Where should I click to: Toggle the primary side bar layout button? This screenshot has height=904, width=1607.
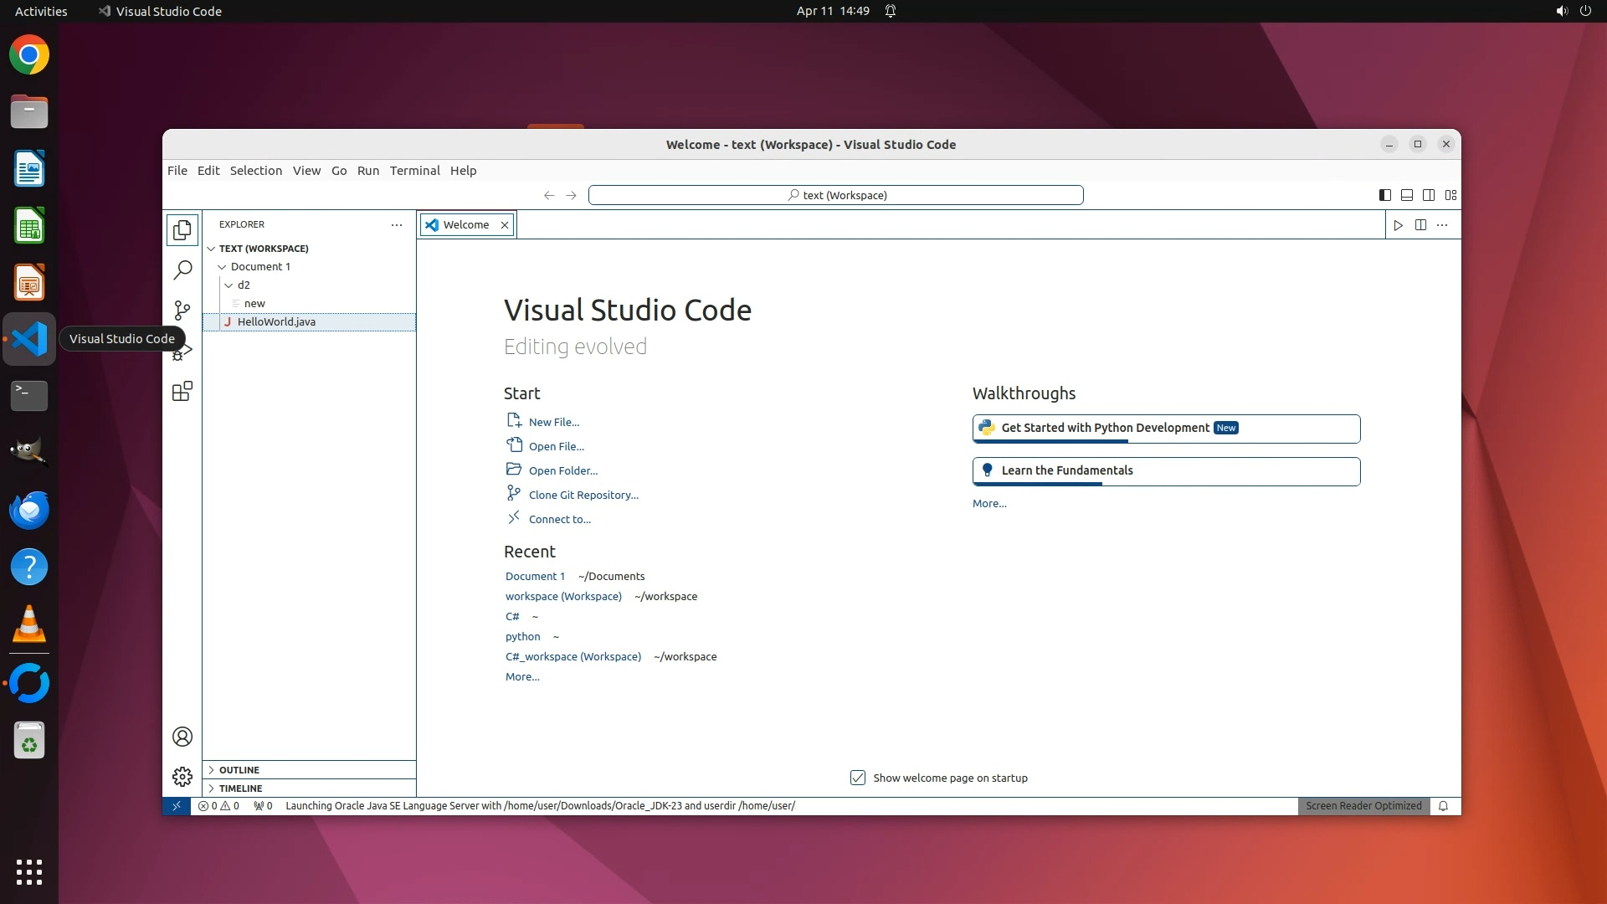(1385, 195)
